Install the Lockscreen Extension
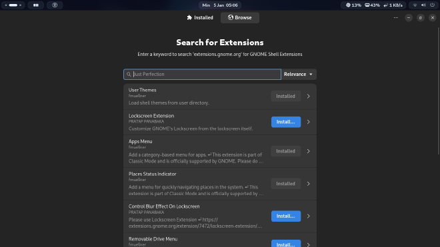440x247 pixels. (x=285, y=122)
